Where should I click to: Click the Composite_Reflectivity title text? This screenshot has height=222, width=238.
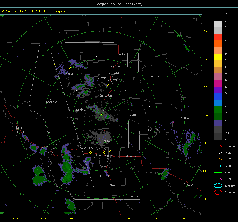click(119, 4)
